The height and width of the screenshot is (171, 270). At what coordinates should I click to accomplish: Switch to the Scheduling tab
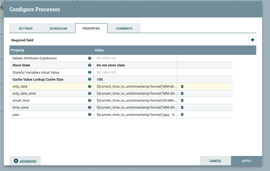(58, 28)
